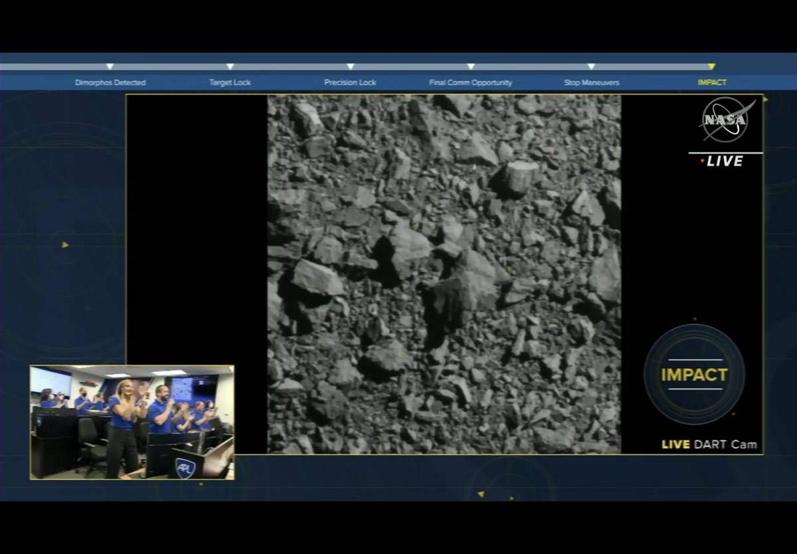Click the Stop Maneuvers milestone label

click(591, 82)
